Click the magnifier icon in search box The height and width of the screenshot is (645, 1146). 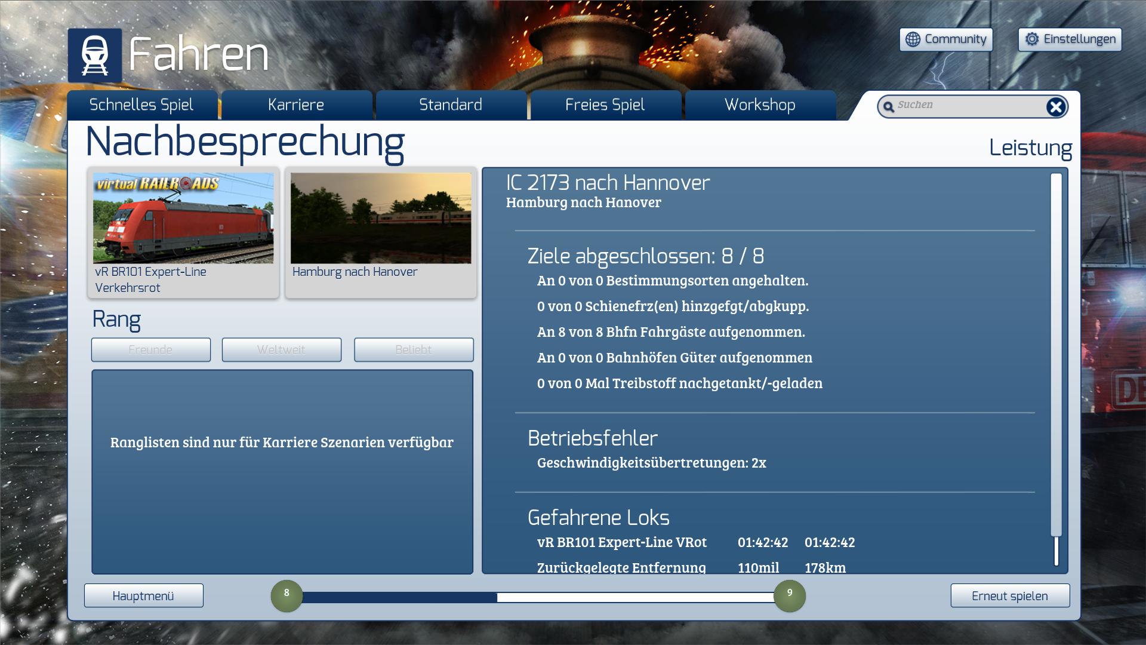889,107
